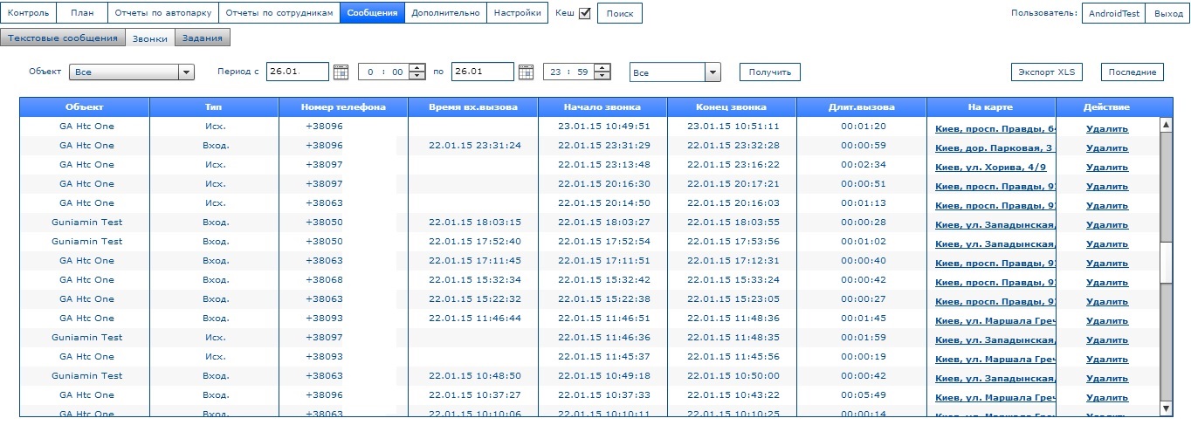Screen dimensions: 1191x425
Task: Toggle the Кеш checkbox
Action: (585, 13)
